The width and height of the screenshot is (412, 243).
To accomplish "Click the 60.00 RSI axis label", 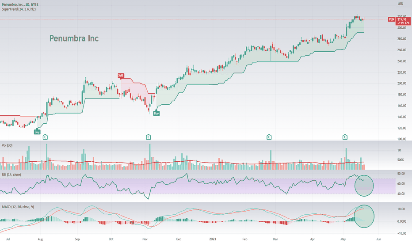I will [x=401, y=184].
